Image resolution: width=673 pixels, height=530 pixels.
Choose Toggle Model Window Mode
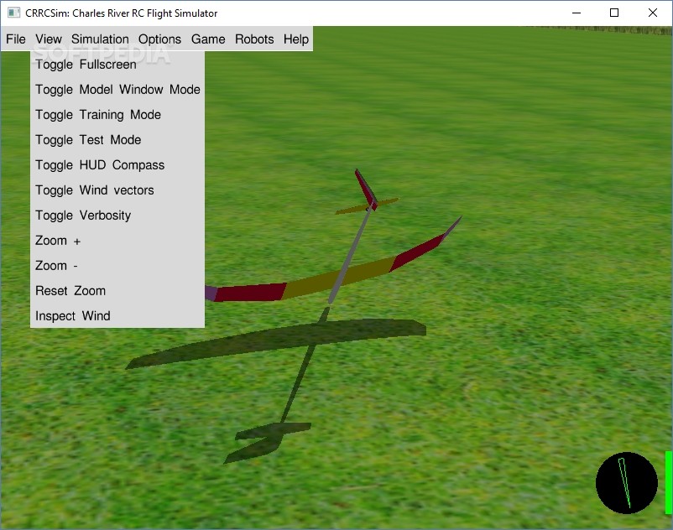117,90
